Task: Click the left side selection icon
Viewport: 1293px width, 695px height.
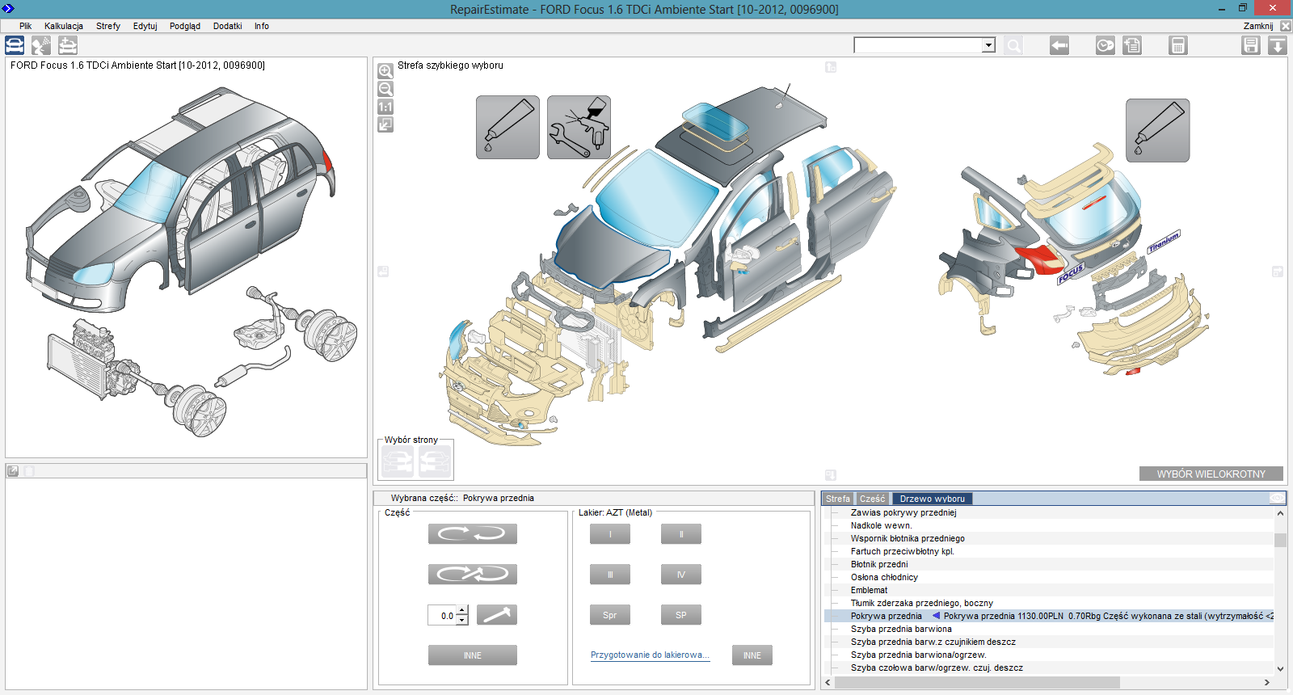Action: pos(398,462)
